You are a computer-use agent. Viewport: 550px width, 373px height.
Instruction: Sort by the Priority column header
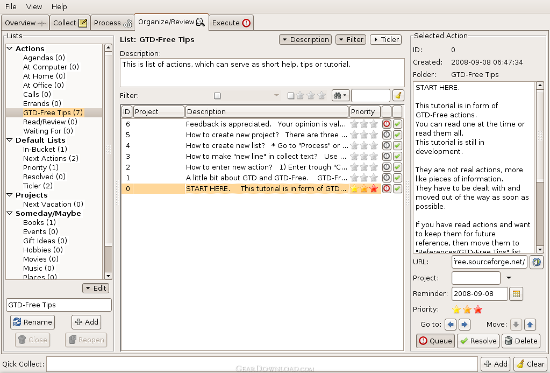tap(365, 112)
